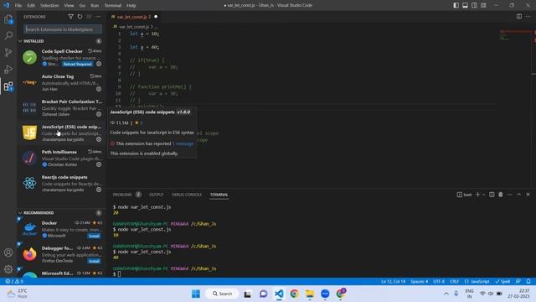Close the terminal panel
536x302 pixels.
[528, 195]
